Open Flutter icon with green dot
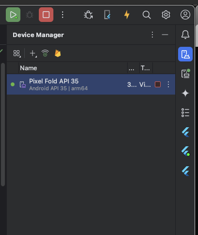The image size is (198, 235). click(185, 152)
